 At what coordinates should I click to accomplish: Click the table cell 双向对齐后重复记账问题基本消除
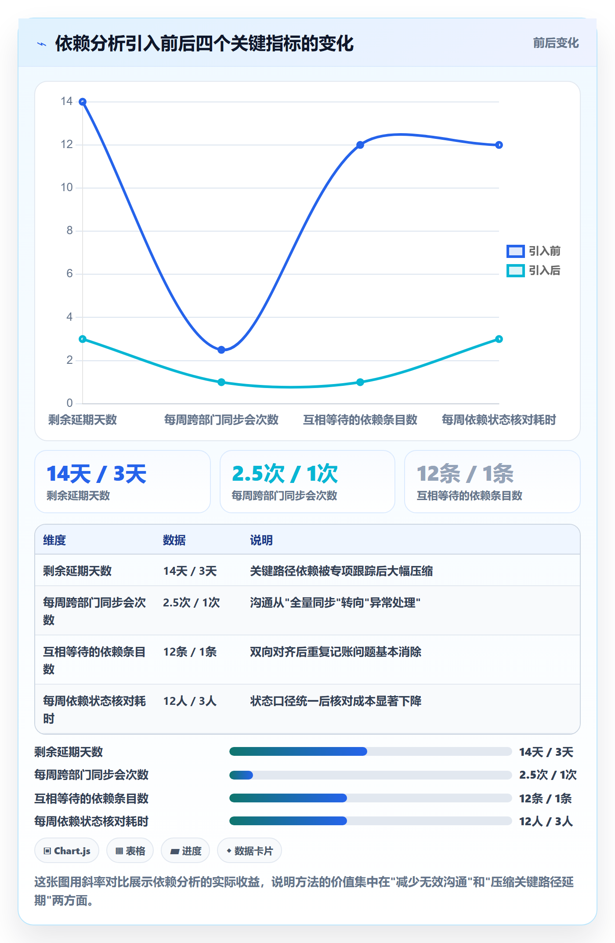(x=336, y=652)
